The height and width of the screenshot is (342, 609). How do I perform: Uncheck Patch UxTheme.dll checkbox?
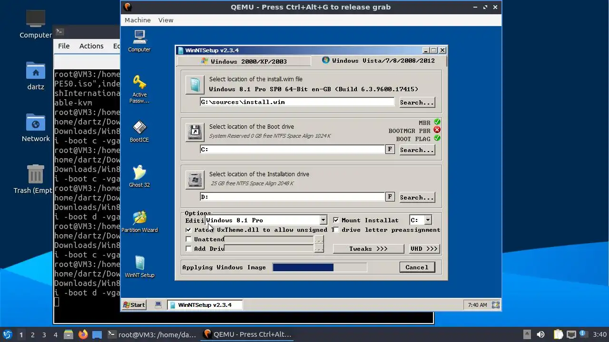188,229
